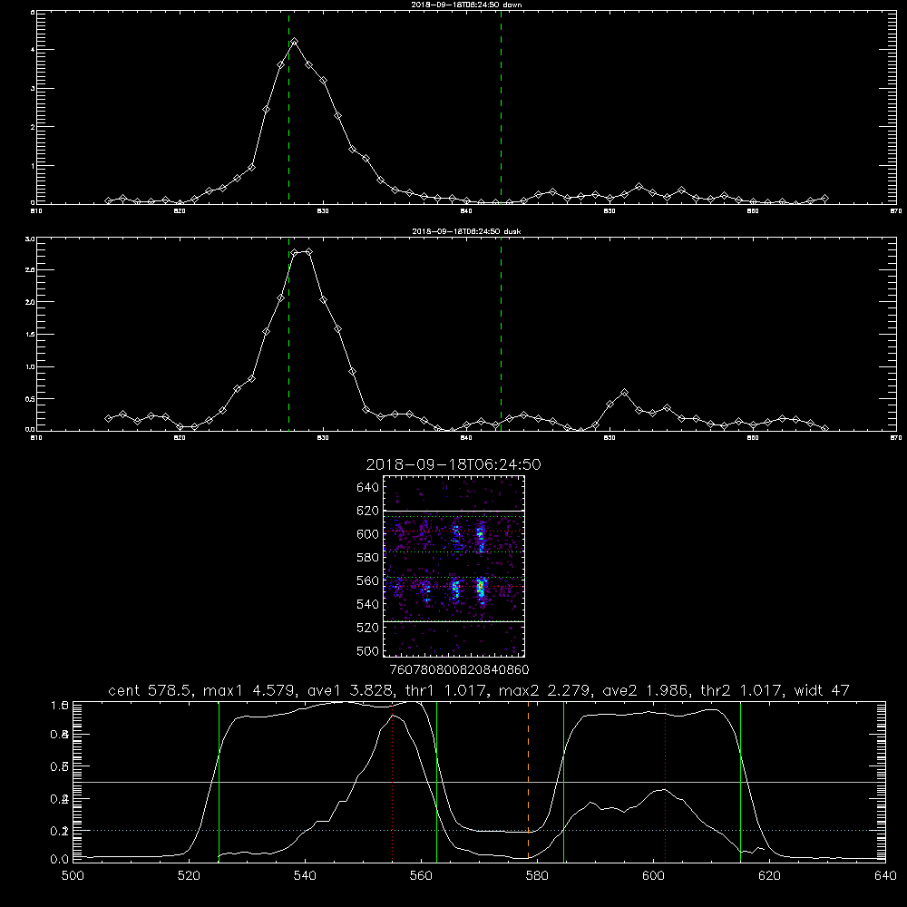907x907 pixels.
Task: Click the solid horizontal threshold line in the bottom plot
Action: (479, 782)
